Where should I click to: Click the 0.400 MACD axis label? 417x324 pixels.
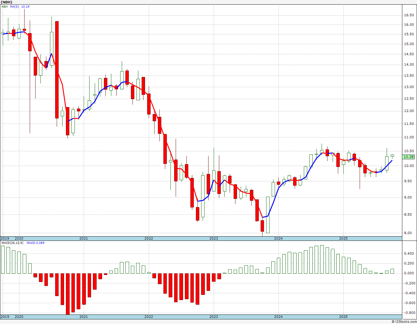[x=409, y=253]
